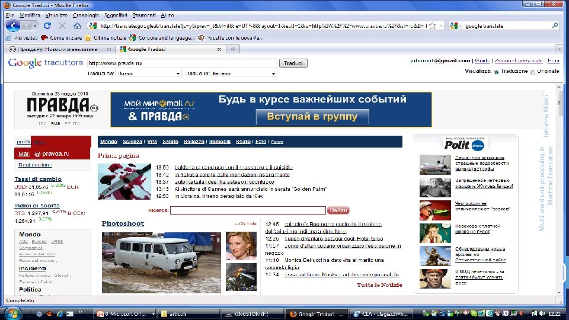Viewport: 569px width, 320px height.
Task: Click the Scienza navigation link
Action: click(132, 142)
